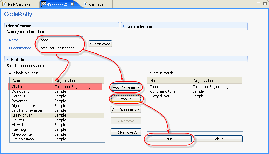The width and height of the screenshot is (269, 154).
Task: Click Add Random >> button
Action: point(126,110)
